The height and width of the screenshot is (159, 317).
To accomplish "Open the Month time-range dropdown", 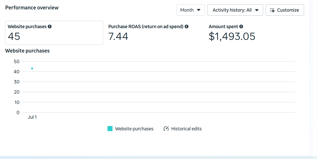I will pyautogui.click(x=191, y=10).
